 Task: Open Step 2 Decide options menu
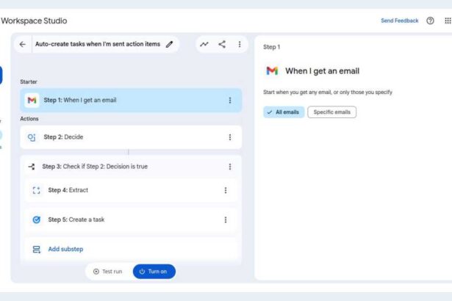[229, 137]
